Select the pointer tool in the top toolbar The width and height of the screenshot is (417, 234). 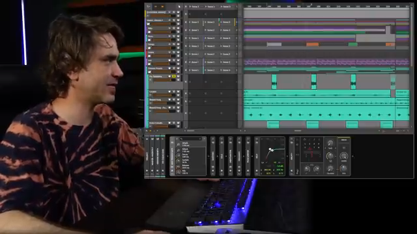coord(179,6)
